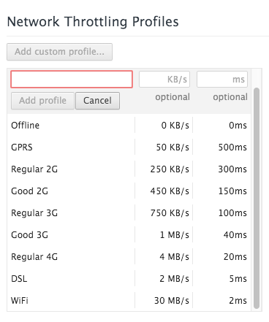Select the WiFi profile row
269x322 pixels.
(x=129, y=300)
